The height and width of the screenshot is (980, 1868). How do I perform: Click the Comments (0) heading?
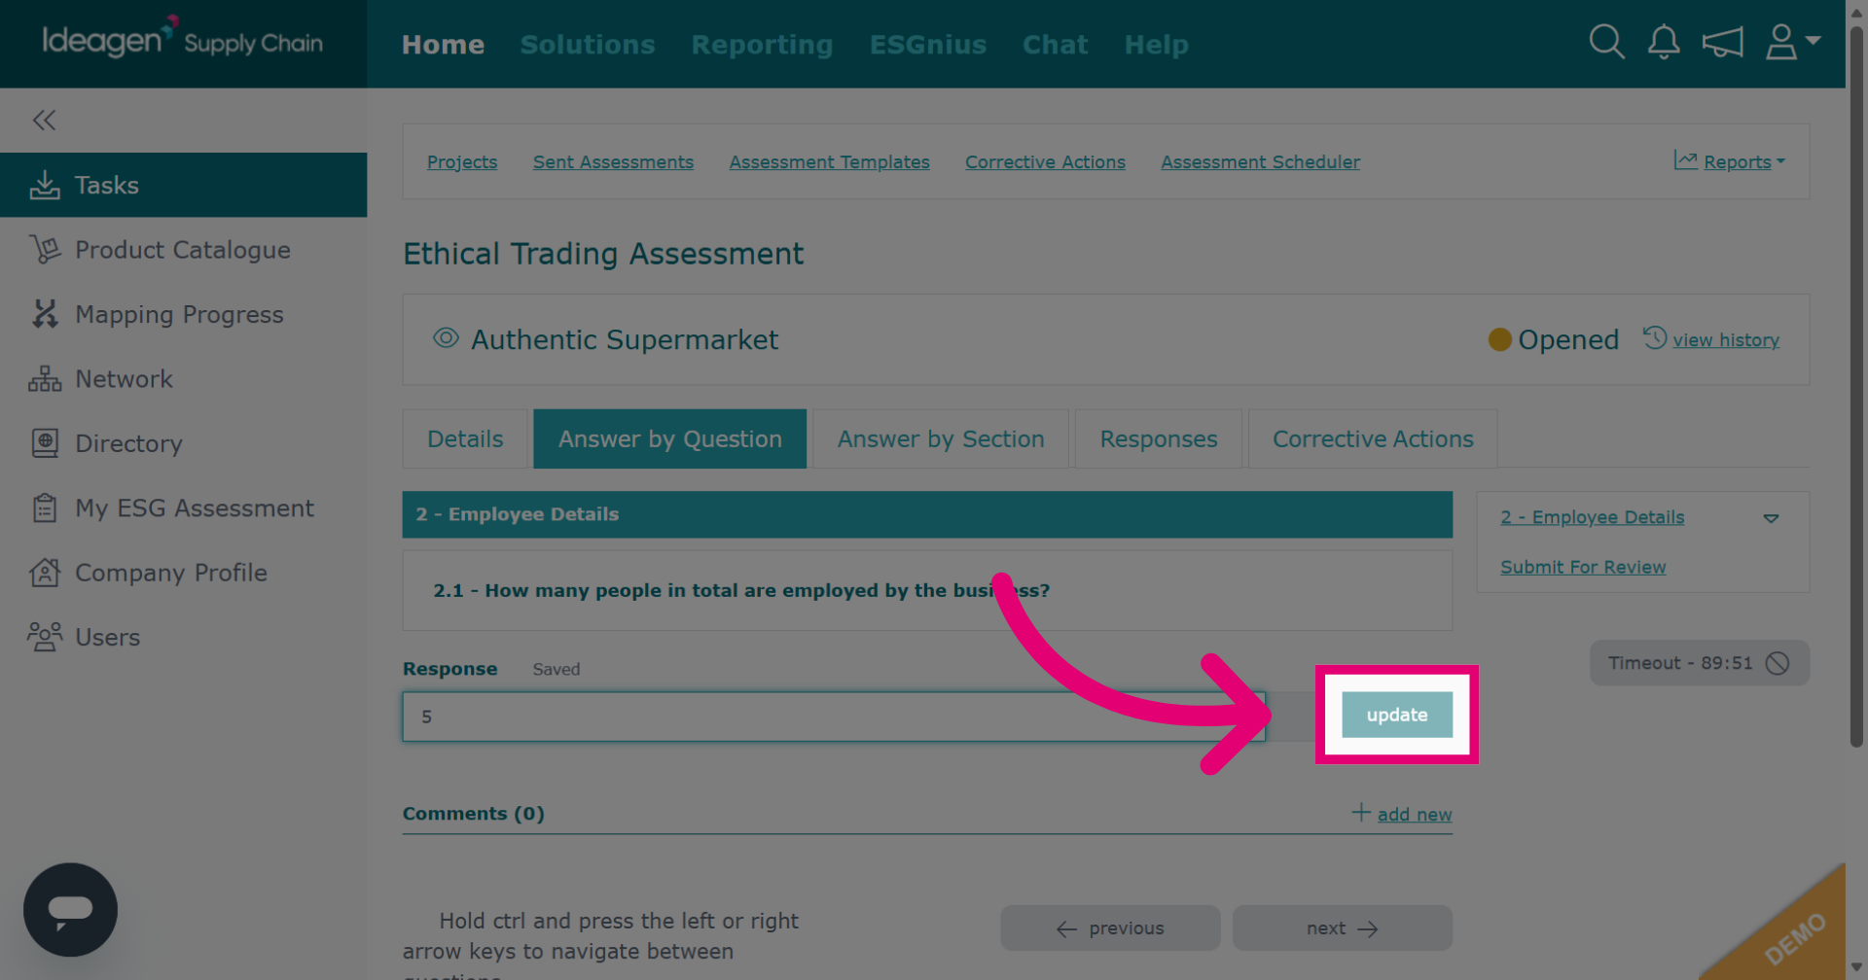coord(474,814)
